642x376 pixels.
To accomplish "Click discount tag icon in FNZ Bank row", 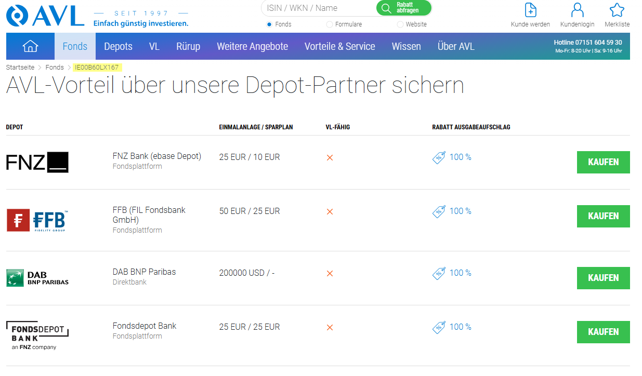I will (x=439, y=158).
